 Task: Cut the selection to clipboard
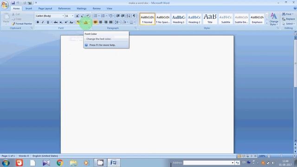point(16,14)
